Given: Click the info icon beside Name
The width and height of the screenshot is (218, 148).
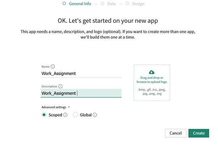Looking at the screenshot, I should [53, 67].
